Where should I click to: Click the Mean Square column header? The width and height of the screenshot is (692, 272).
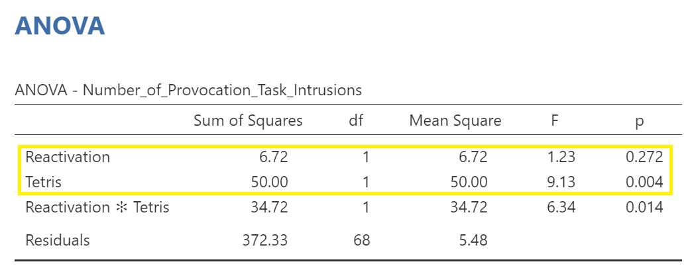click(455, 121)
